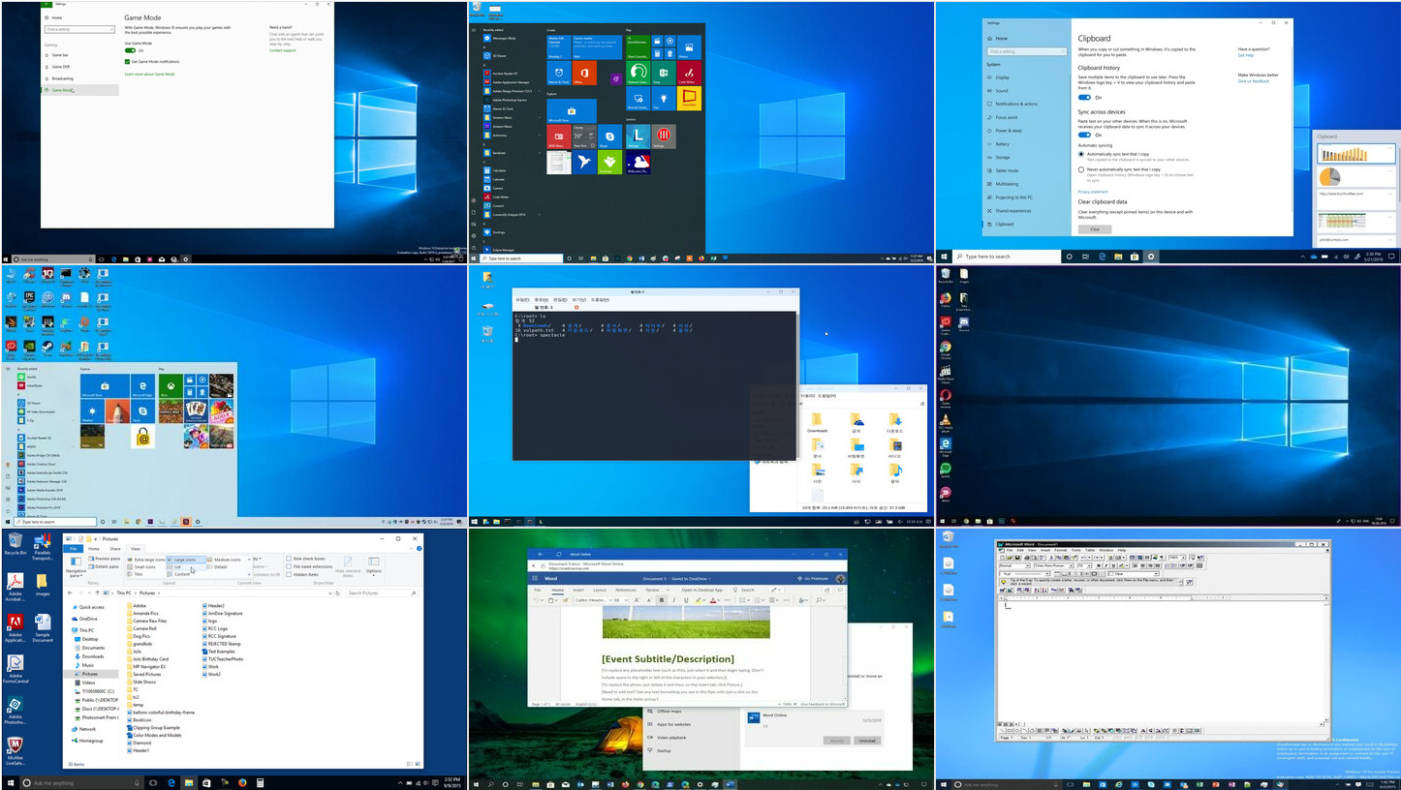The height and width of the screenshot is (790, 1401).
Task: Click the Clear button under Clear clipboard data
Action: [x=1095, y=229]
